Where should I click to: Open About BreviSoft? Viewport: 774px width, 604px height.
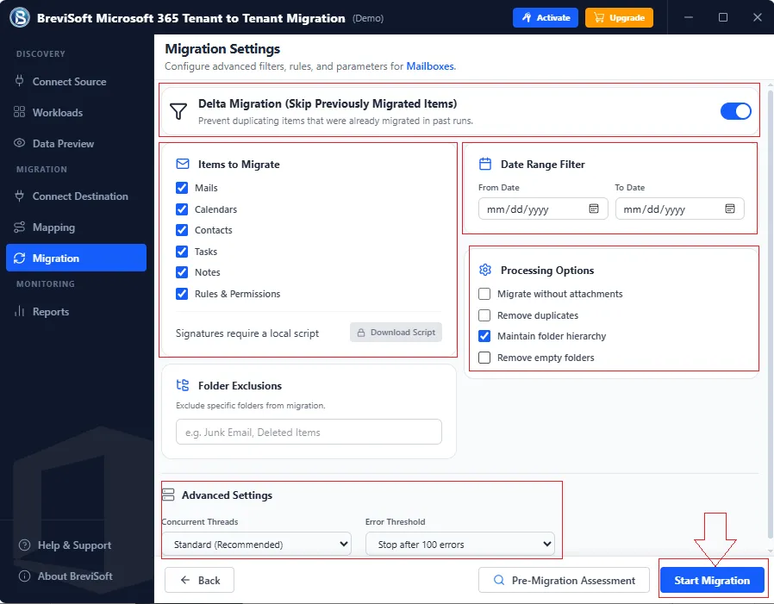click(66, 576)
